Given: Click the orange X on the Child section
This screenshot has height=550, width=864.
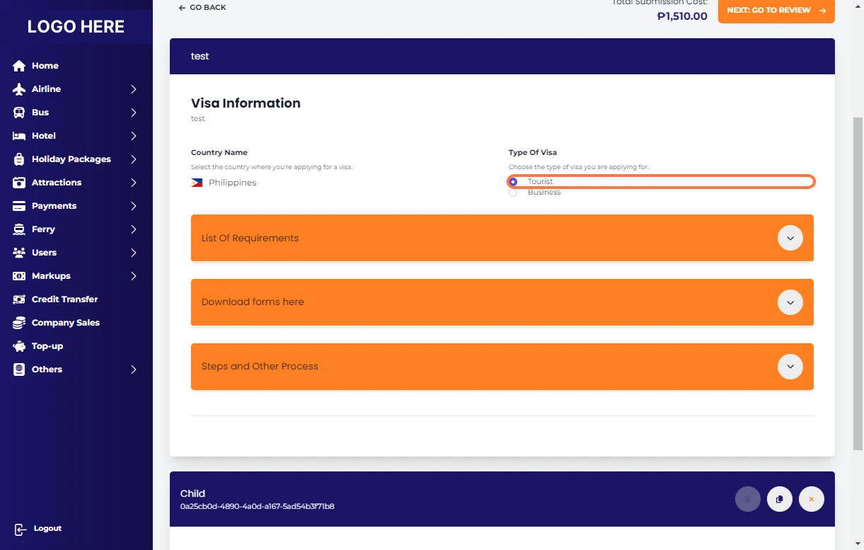Looking at the screenshot, I should pyautogui.click(x=811, y=499).
